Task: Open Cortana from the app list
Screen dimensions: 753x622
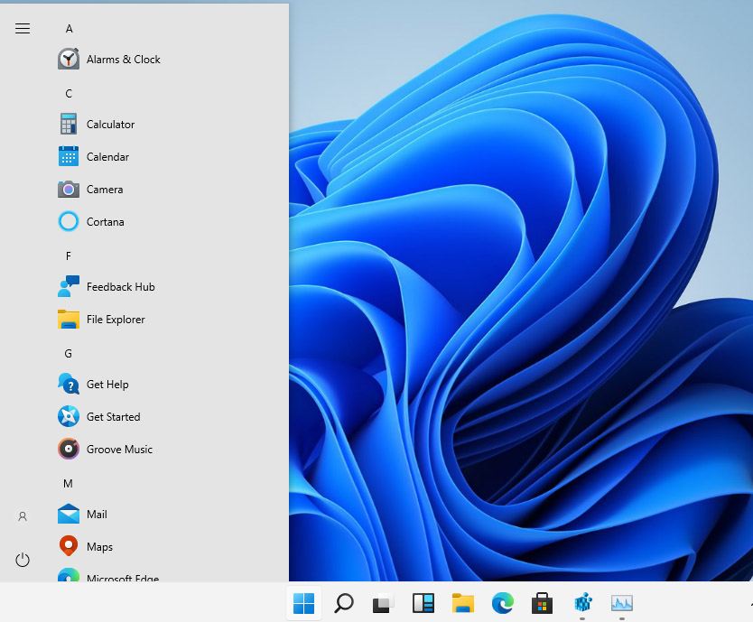Action: click(x=91, y=222)
